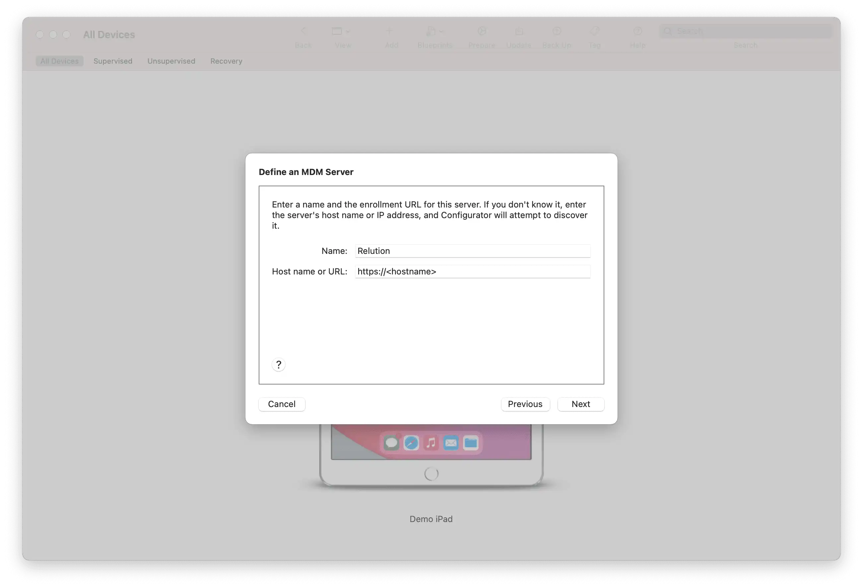Open the Recovery tab
The image size is (863, 588).
226,61
